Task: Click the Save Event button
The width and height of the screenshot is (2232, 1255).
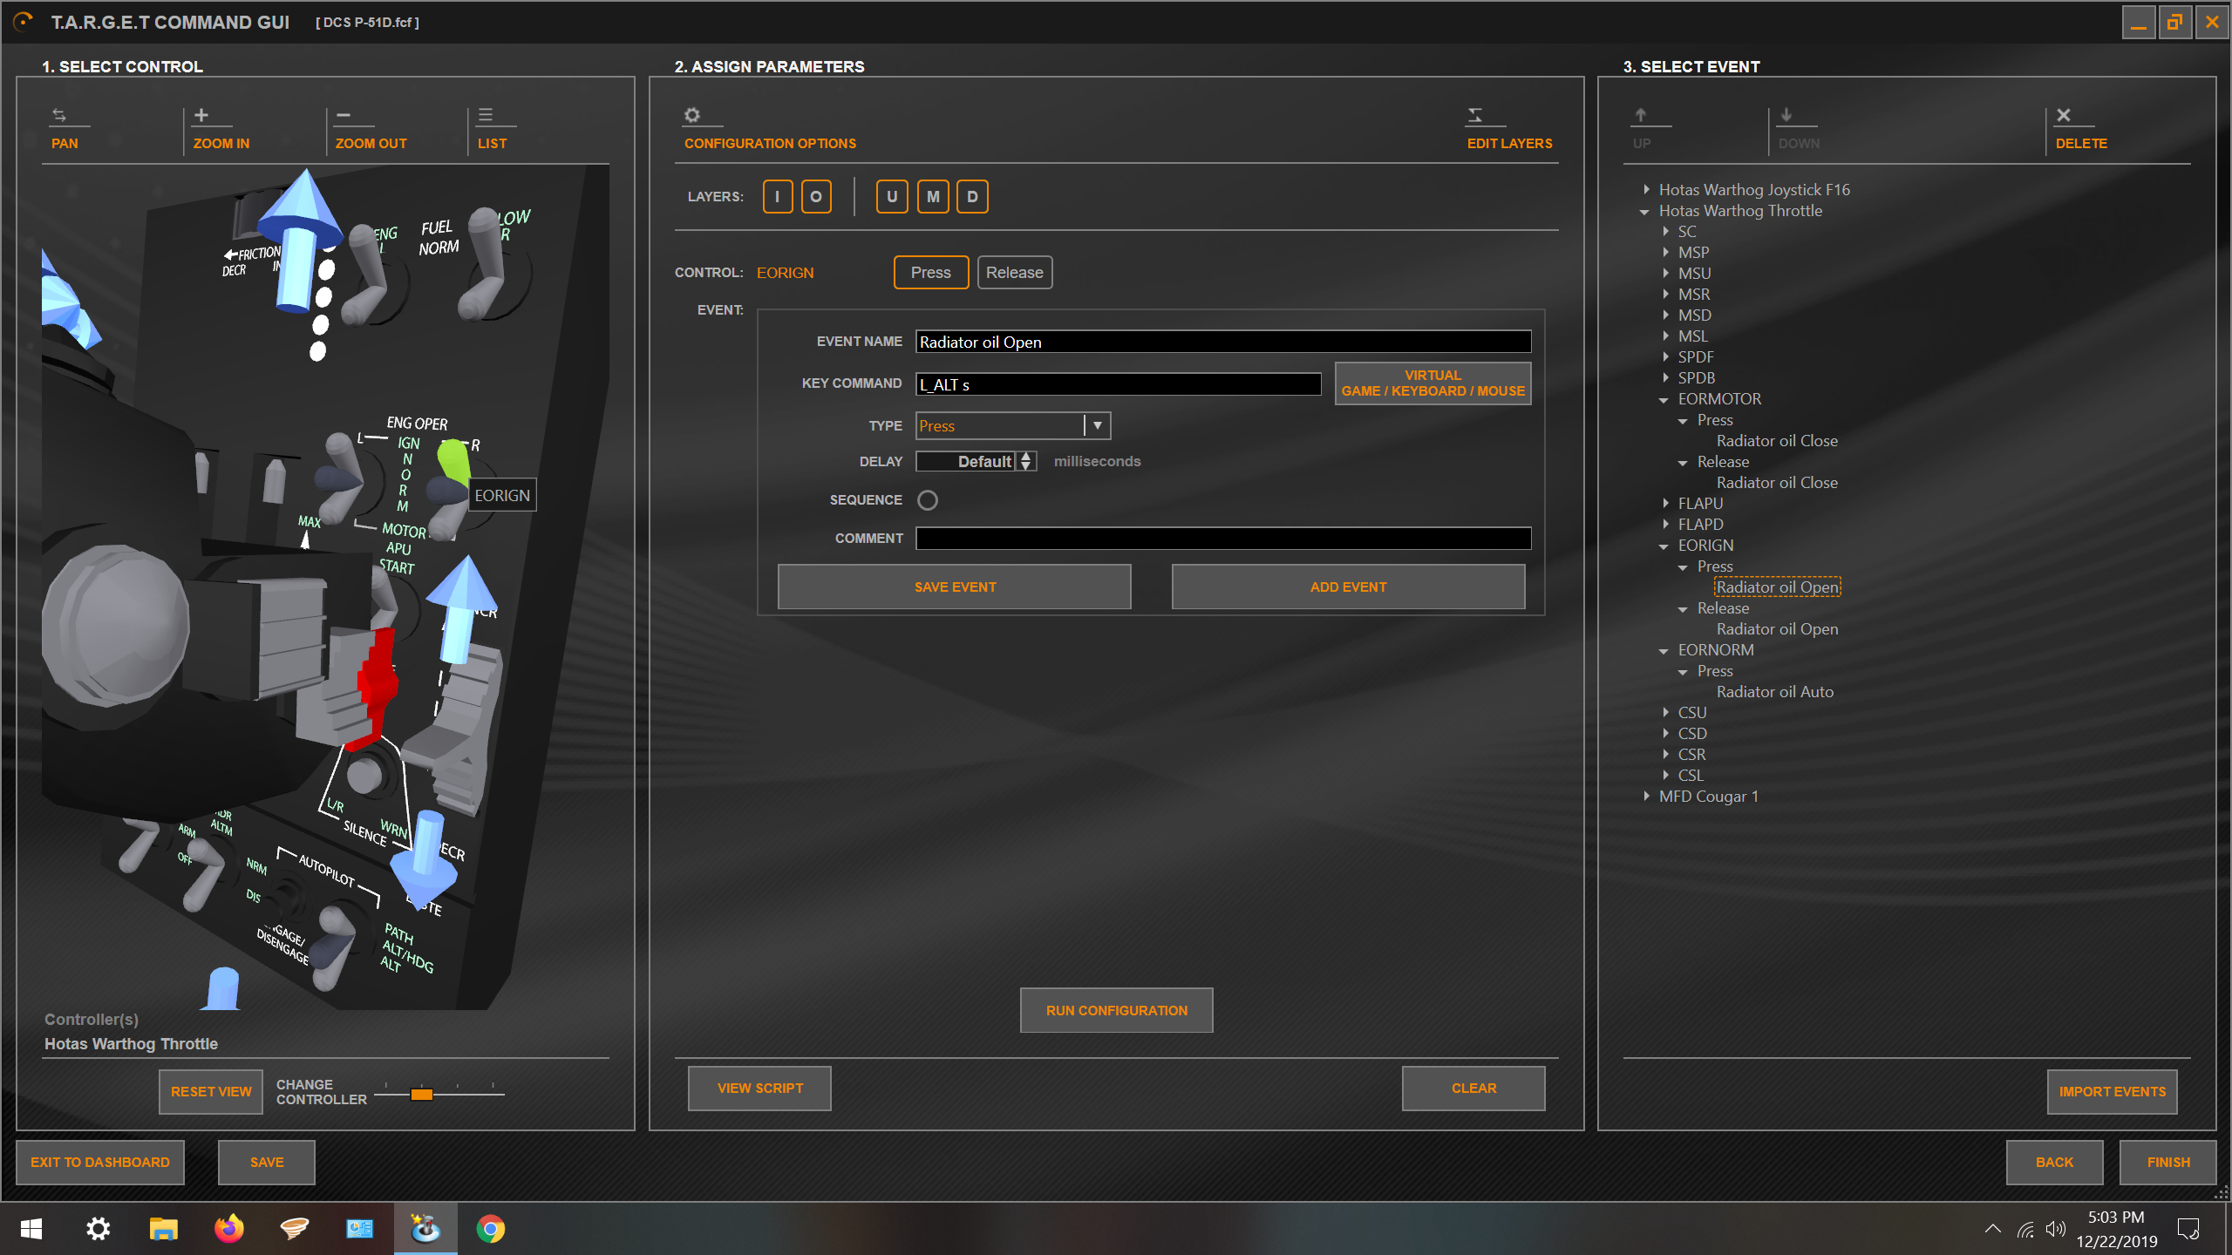Action: click(x=955, y=587)
